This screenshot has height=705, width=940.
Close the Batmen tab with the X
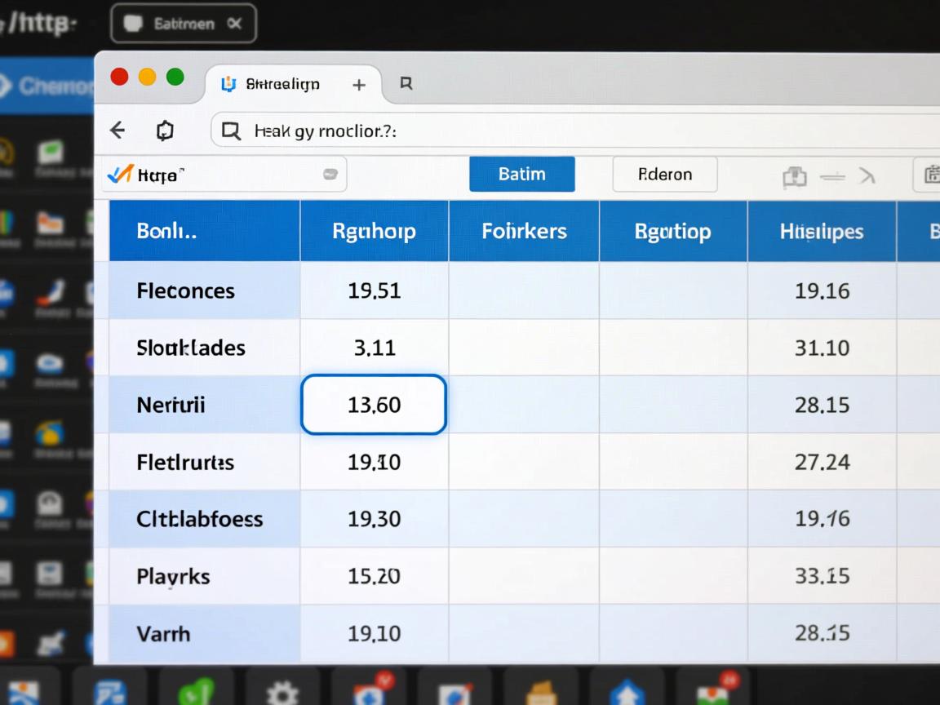(234, 24)
